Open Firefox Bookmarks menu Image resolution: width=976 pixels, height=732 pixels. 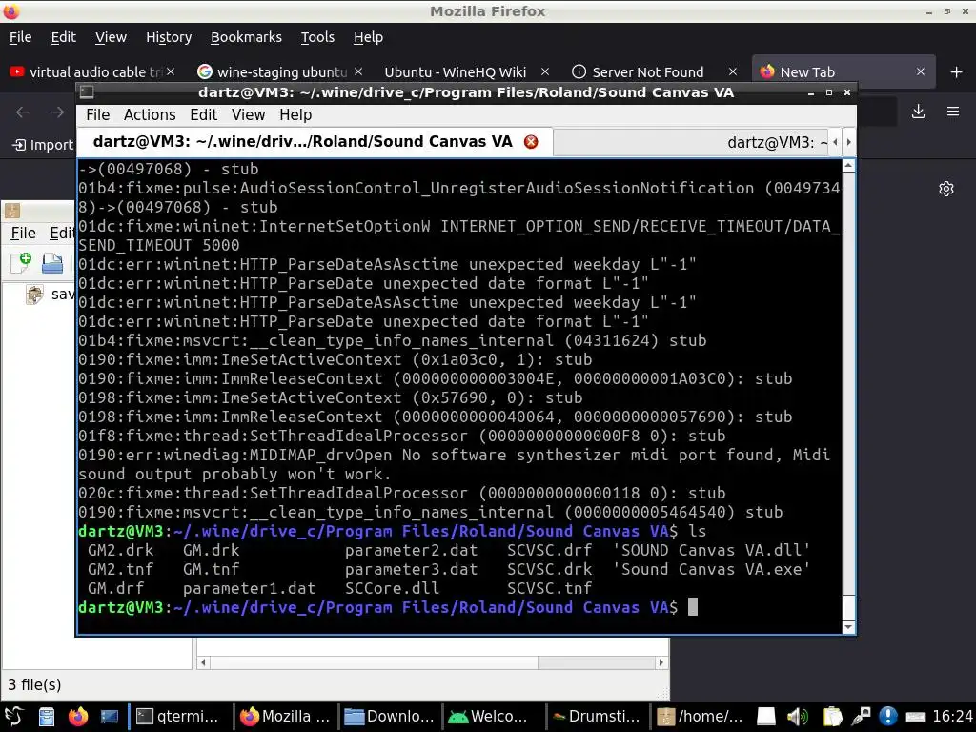(246, 37)
